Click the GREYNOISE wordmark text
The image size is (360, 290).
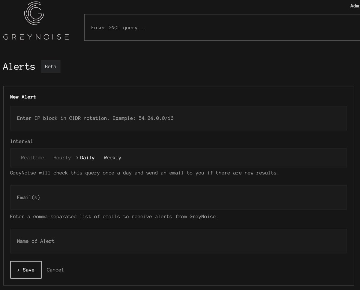coord(36,37)
